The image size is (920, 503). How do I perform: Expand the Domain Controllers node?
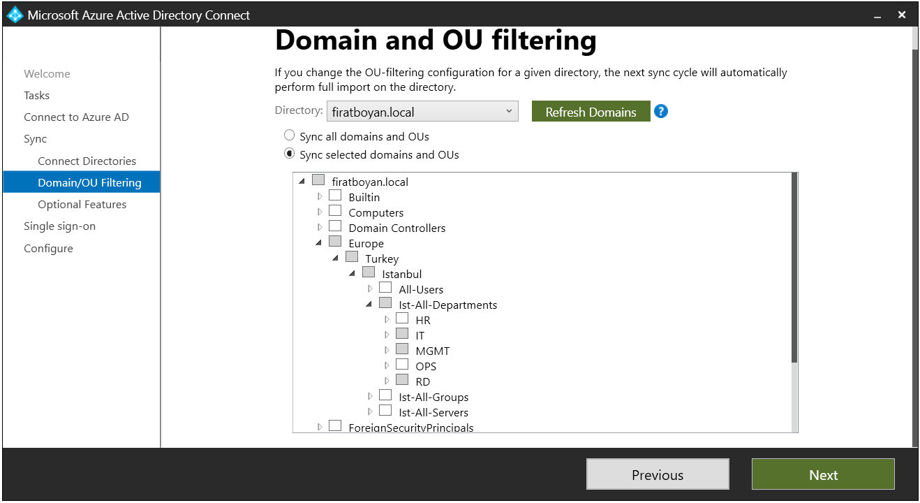click(x=320, y=228)
